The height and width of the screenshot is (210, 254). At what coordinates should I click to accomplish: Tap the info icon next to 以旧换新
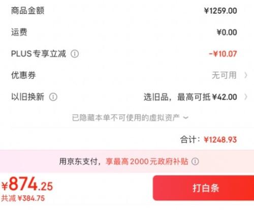pos(53,97)
